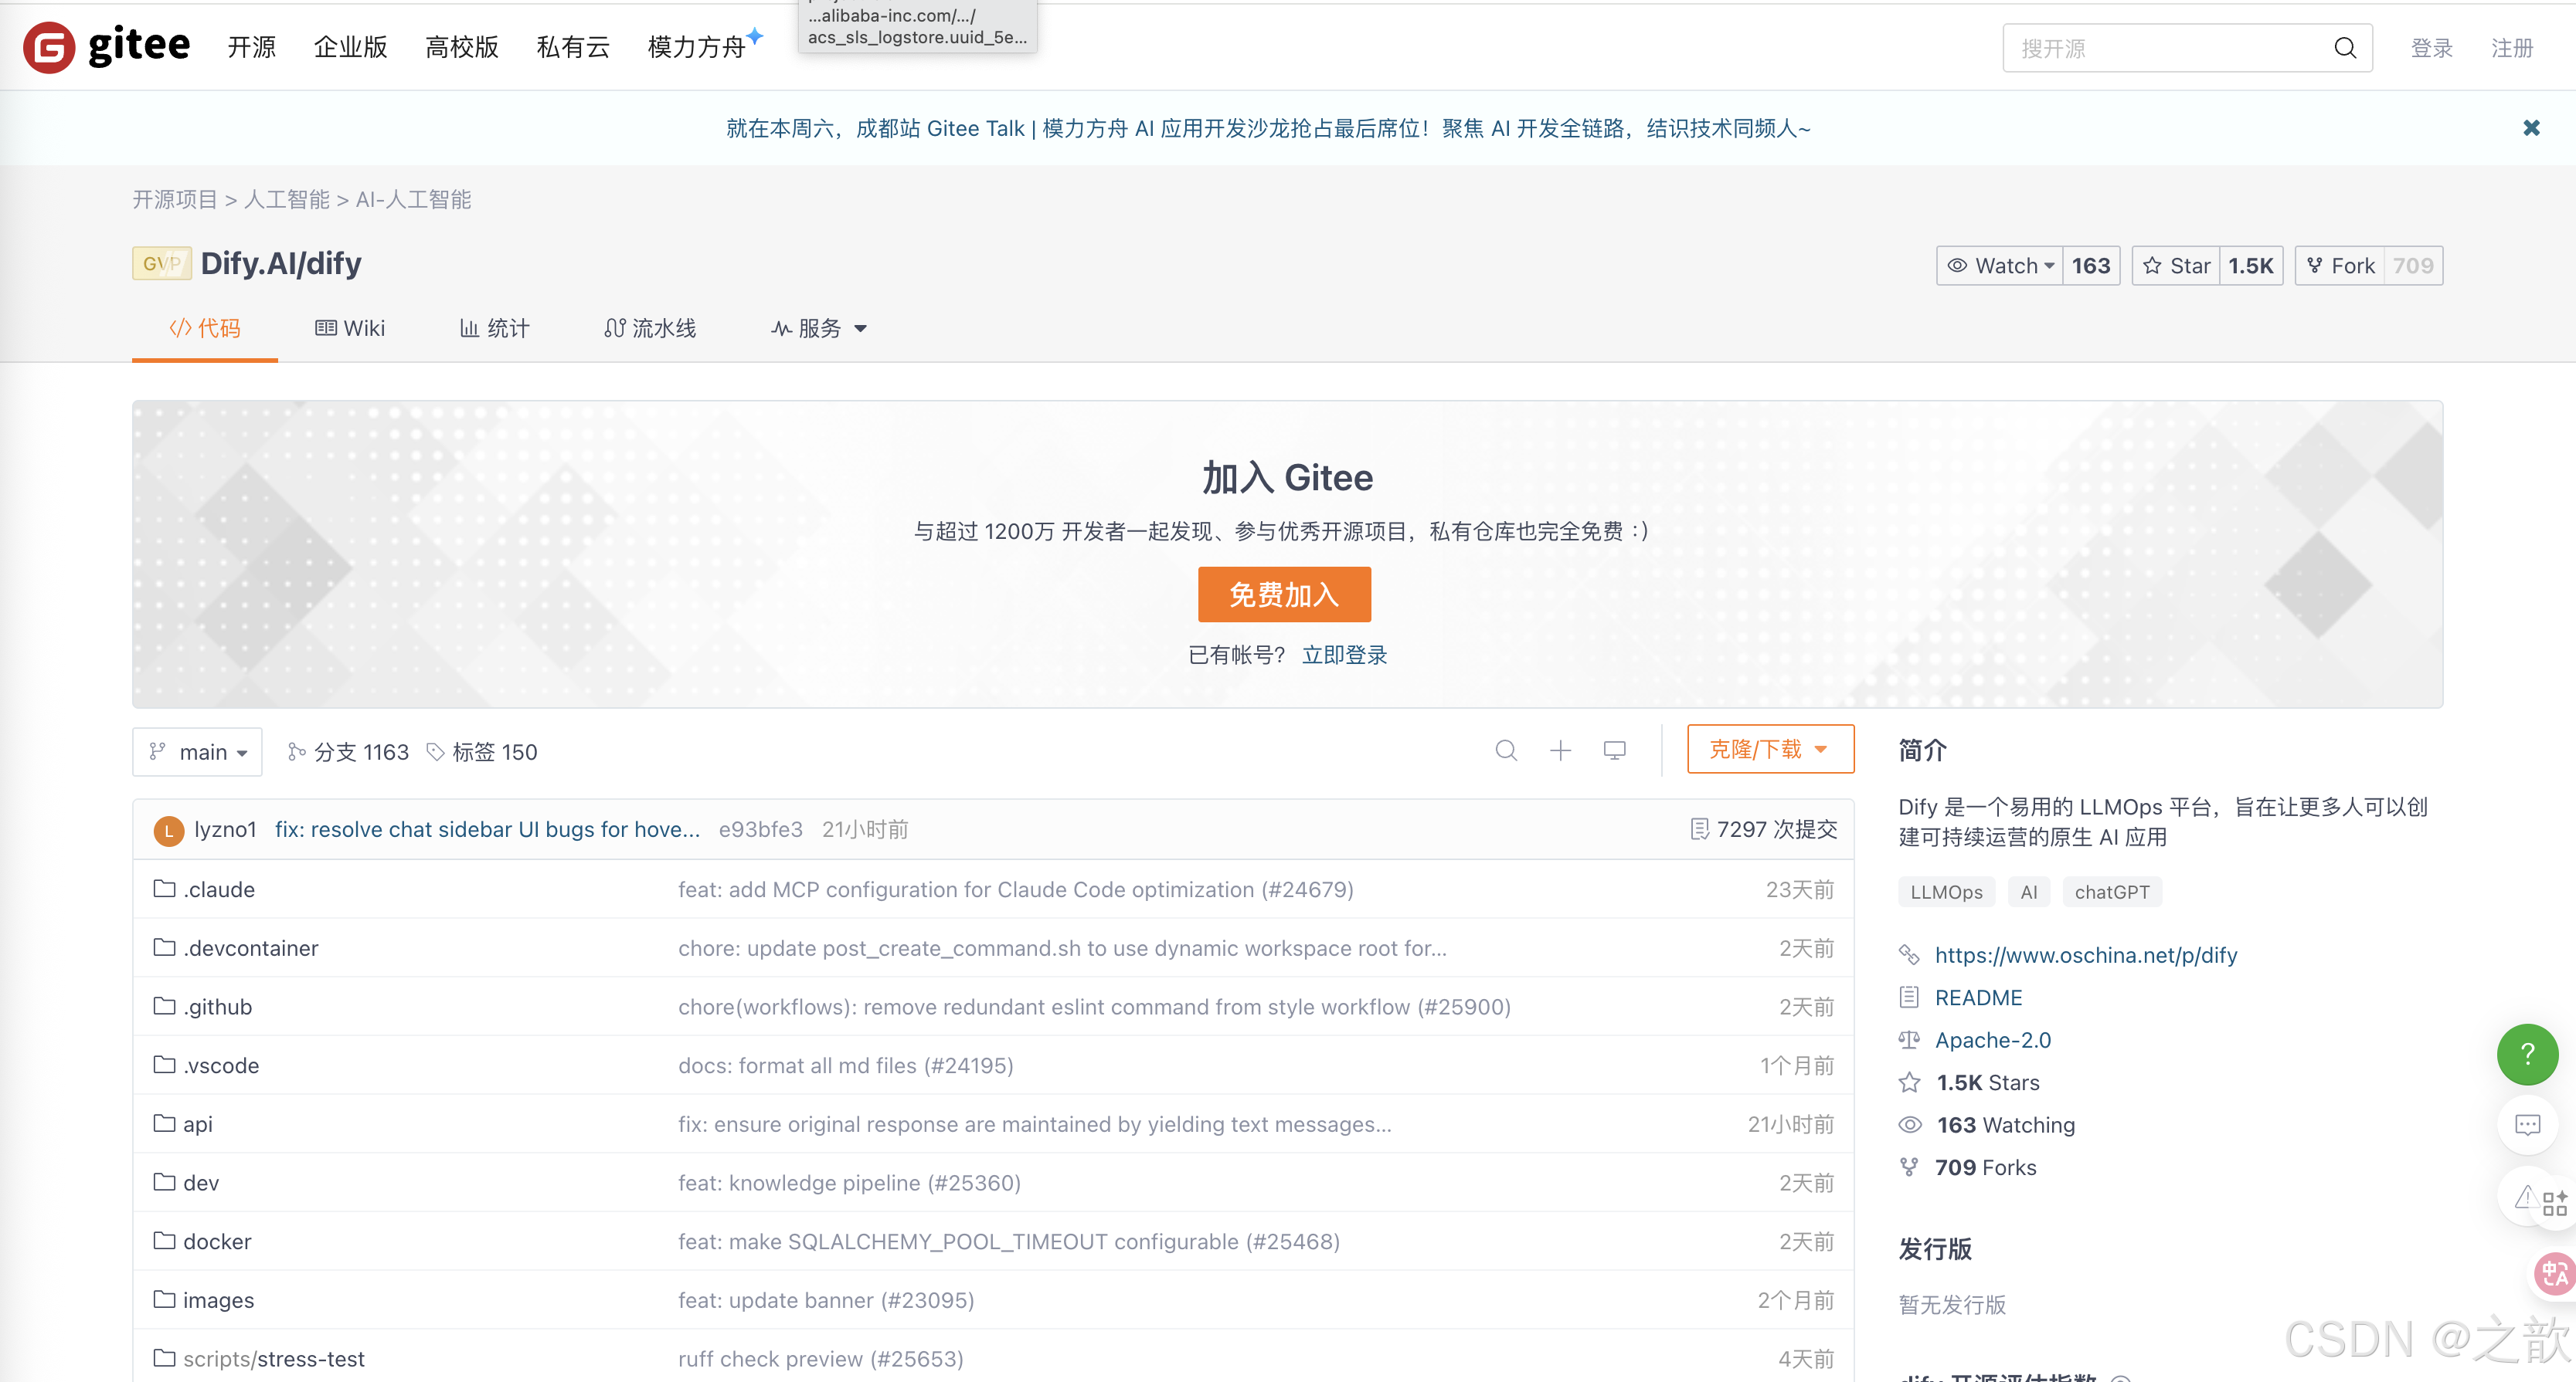This screenshot has height=1382, width=2576.
Task: Click the chatGPT topic tag
Action: point(2111,893)
